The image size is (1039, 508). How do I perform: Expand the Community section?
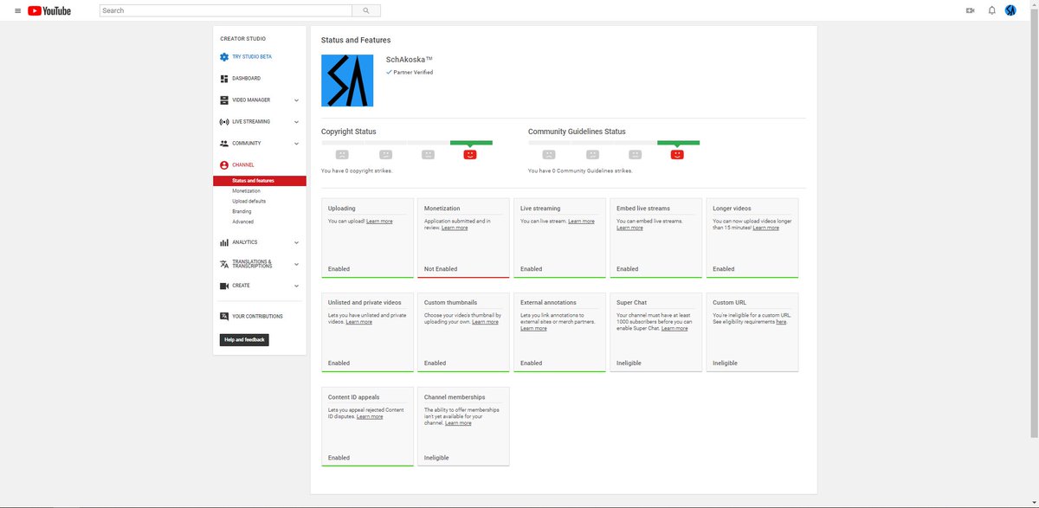click(x=296, y=144)
